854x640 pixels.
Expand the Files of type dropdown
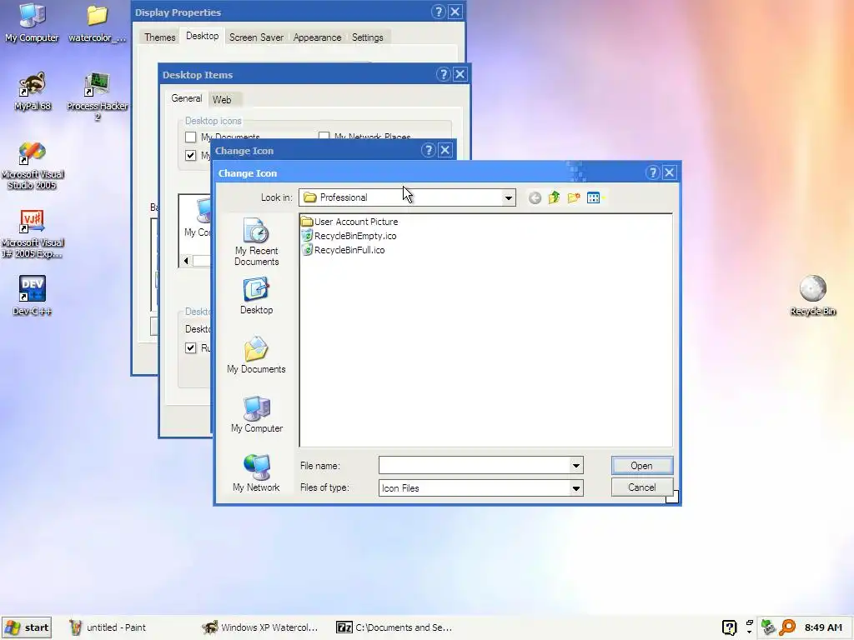(575, 488)
